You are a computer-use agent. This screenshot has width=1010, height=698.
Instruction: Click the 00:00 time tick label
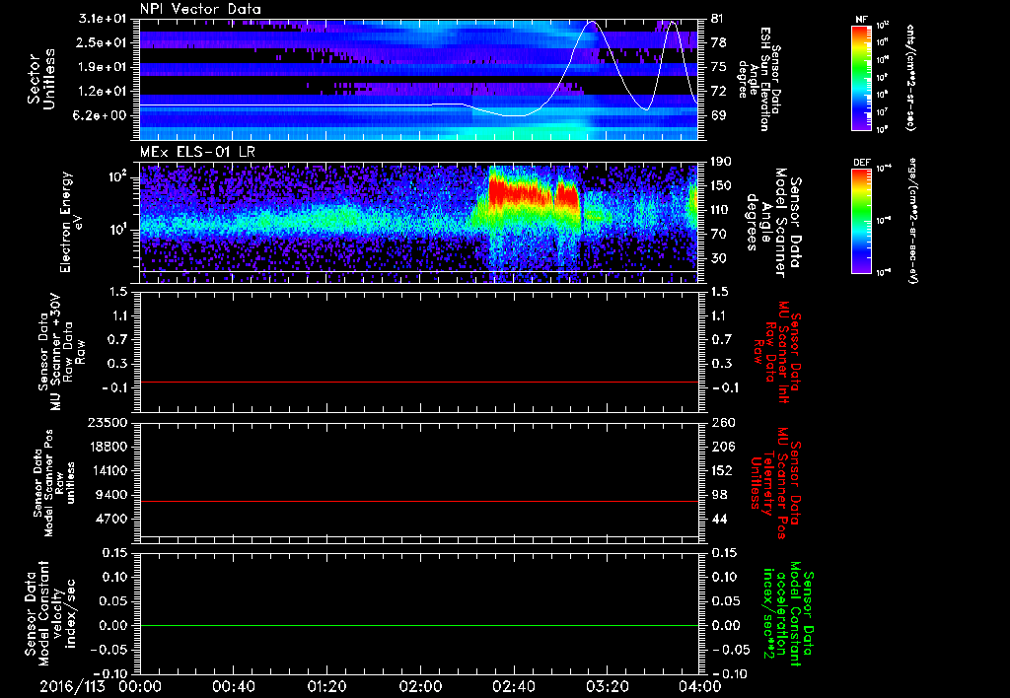140,686
